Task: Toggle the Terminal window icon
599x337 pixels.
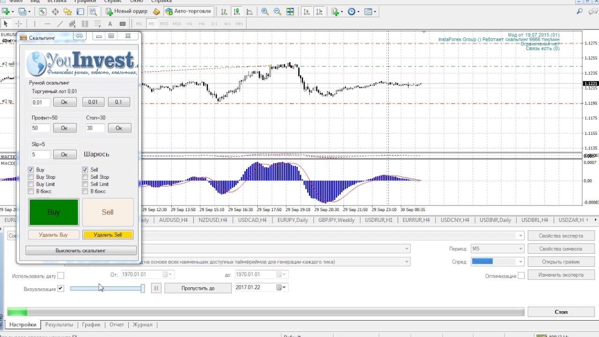Action: tap(80, 11)
